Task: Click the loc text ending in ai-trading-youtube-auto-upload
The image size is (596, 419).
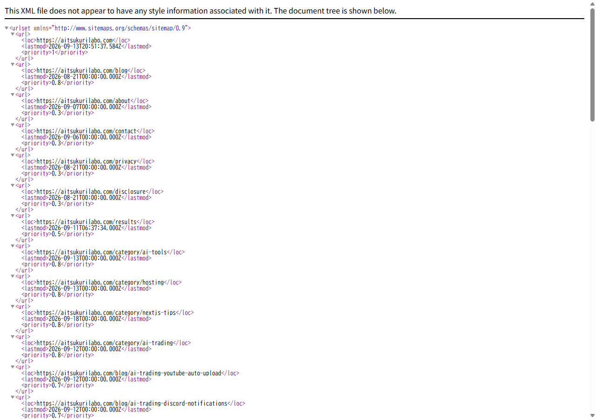Action: (129, 373)
